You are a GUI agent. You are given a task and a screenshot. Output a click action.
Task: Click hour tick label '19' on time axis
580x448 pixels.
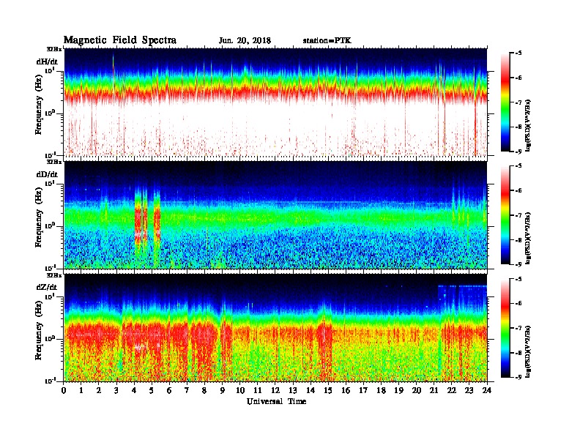[398, 390]
